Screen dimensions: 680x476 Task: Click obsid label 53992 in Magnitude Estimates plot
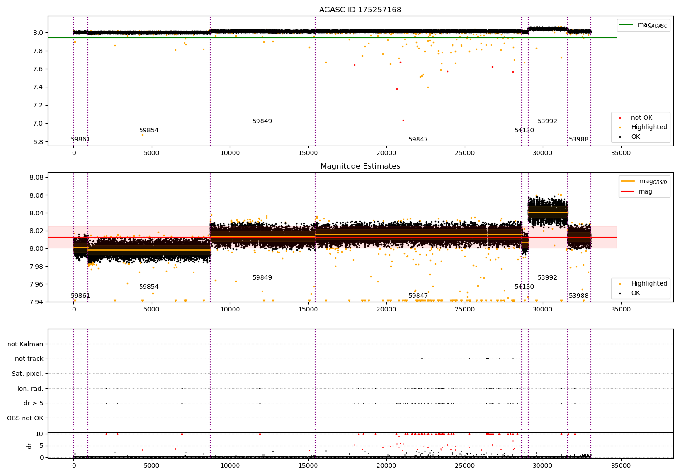(548, 278)
